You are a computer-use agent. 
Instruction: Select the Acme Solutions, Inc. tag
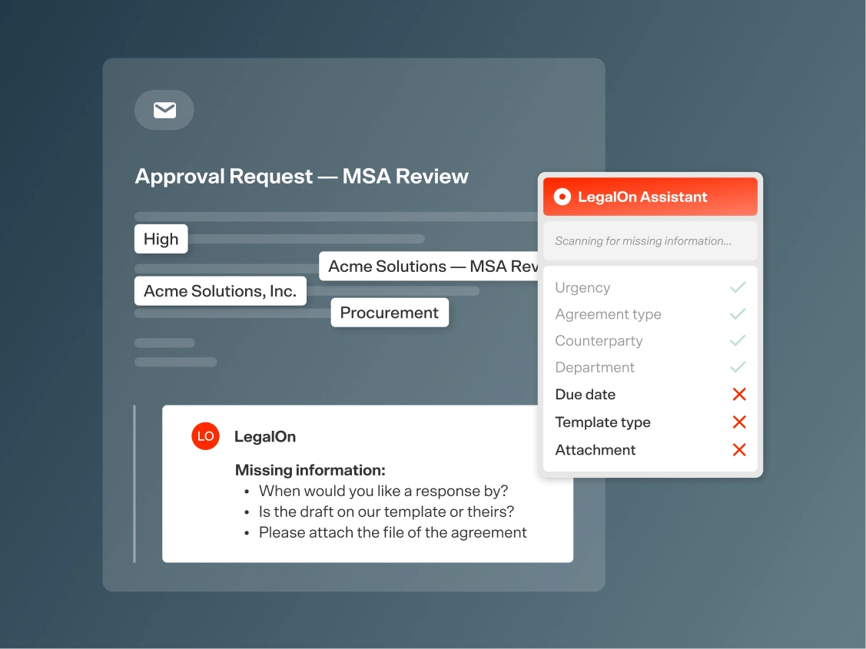[x=221, y=291]
